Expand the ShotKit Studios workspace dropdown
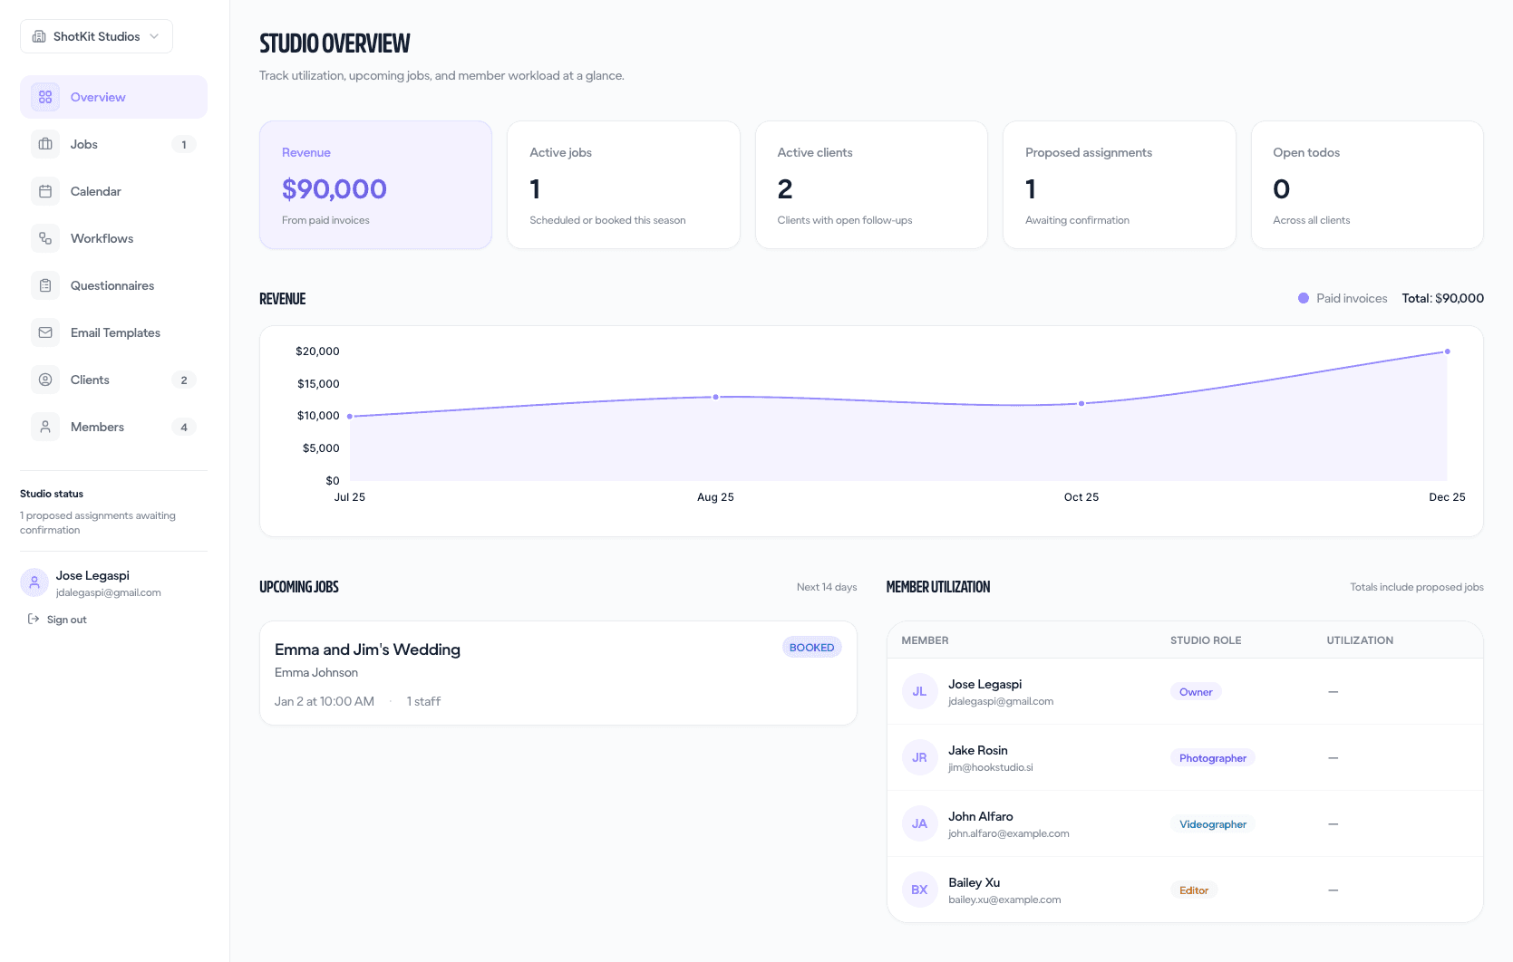This screenshot has height=962, width=1513. [x=95, y=36]
